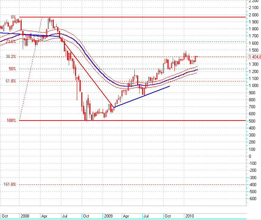Click the Oct label just before 2009
The width and height of the screenshot is (261, 220).
pyautogui.click(x=86, y=216)
